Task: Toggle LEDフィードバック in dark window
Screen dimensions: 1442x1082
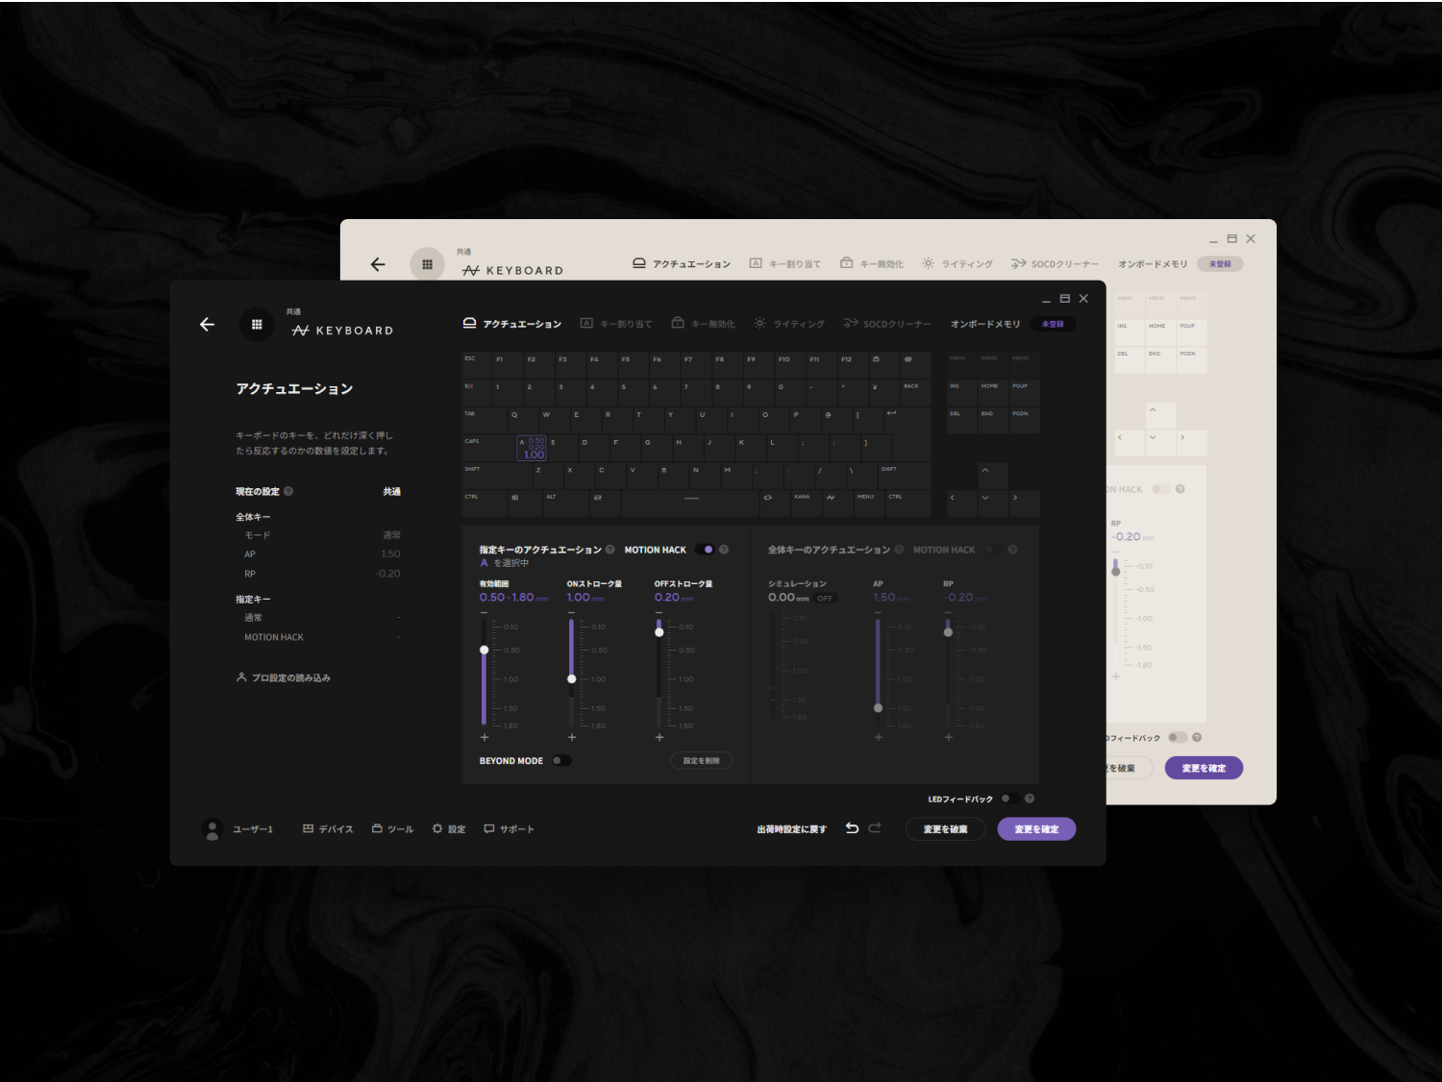Action: (x=1009, y=799)
